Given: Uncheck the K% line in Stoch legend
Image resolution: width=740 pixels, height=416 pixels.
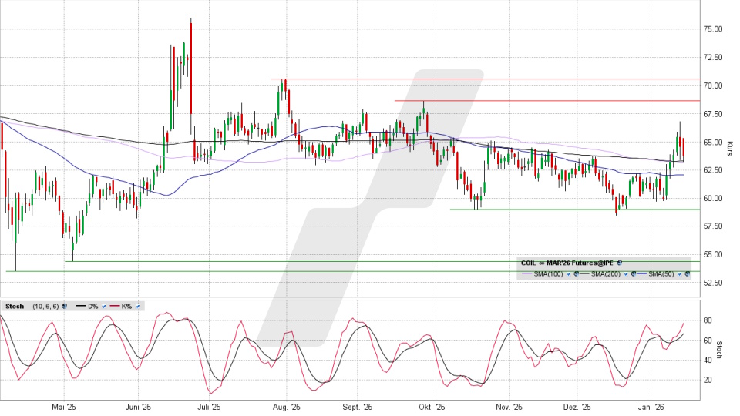Looking at the screenshot, I should (140, 306).
